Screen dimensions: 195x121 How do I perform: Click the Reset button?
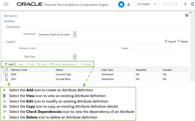tap(182, 41)
